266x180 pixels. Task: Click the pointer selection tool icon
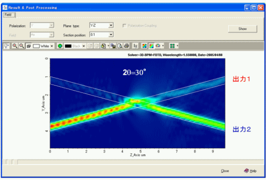[x=6, y=46]
